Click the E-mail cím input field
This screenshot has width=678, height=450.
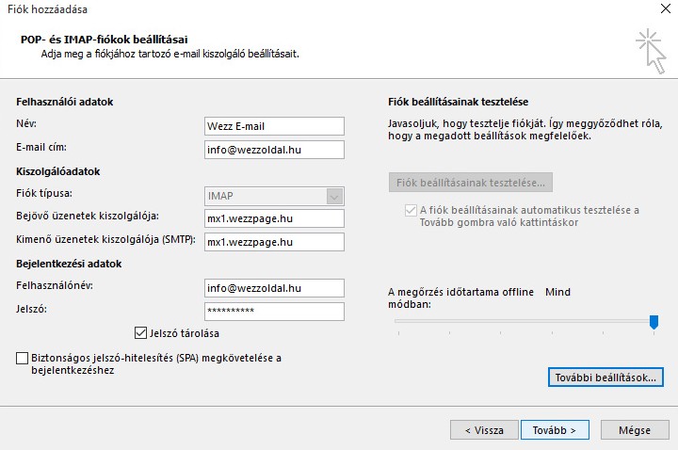(274, 150)
